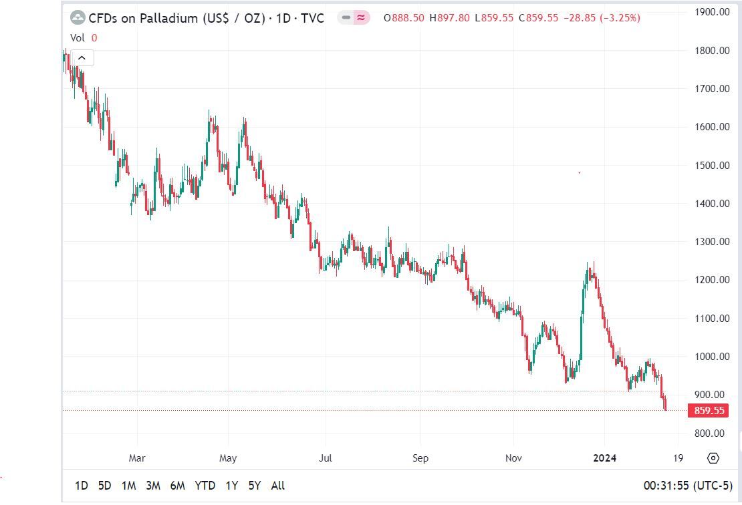Click the red 859.55 current price label
This screenshot has width=742, height=505.
[x=709, y=410]
